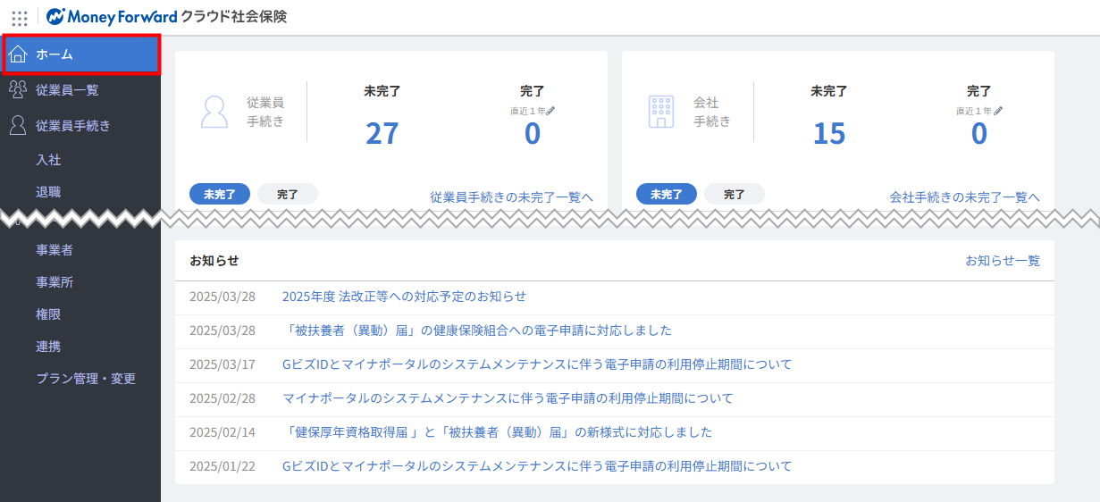Open 被扶養者（異動）届 健康保険組合 電子申請 notice
Viewport: 1100px width, 502px height.
coord(477,330)
